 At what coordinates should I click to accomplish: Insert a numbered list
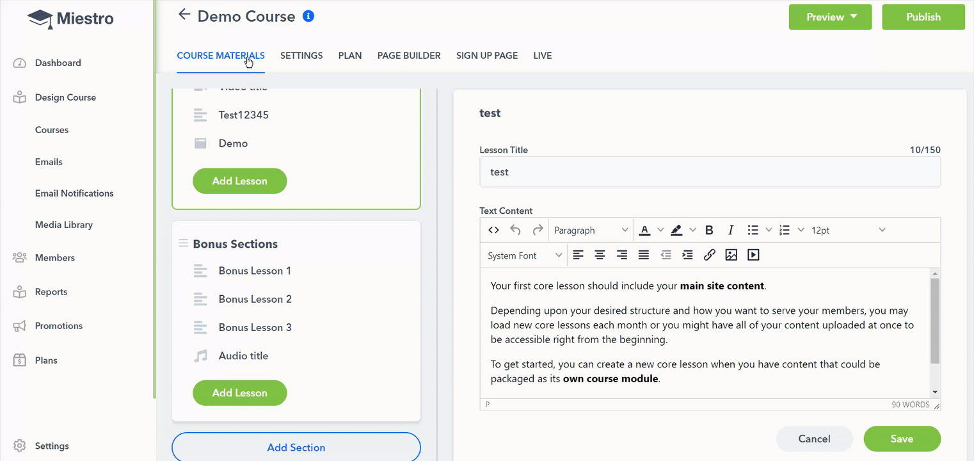coord(785,230)
